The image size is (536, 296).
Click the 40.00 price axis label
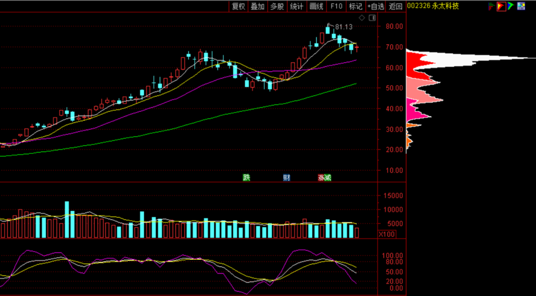tap(394, 109)
